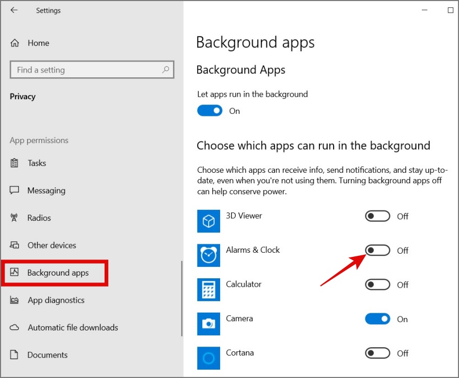Click the search magnifier icon
Viewport: 459px width, 378px height.
166,69
